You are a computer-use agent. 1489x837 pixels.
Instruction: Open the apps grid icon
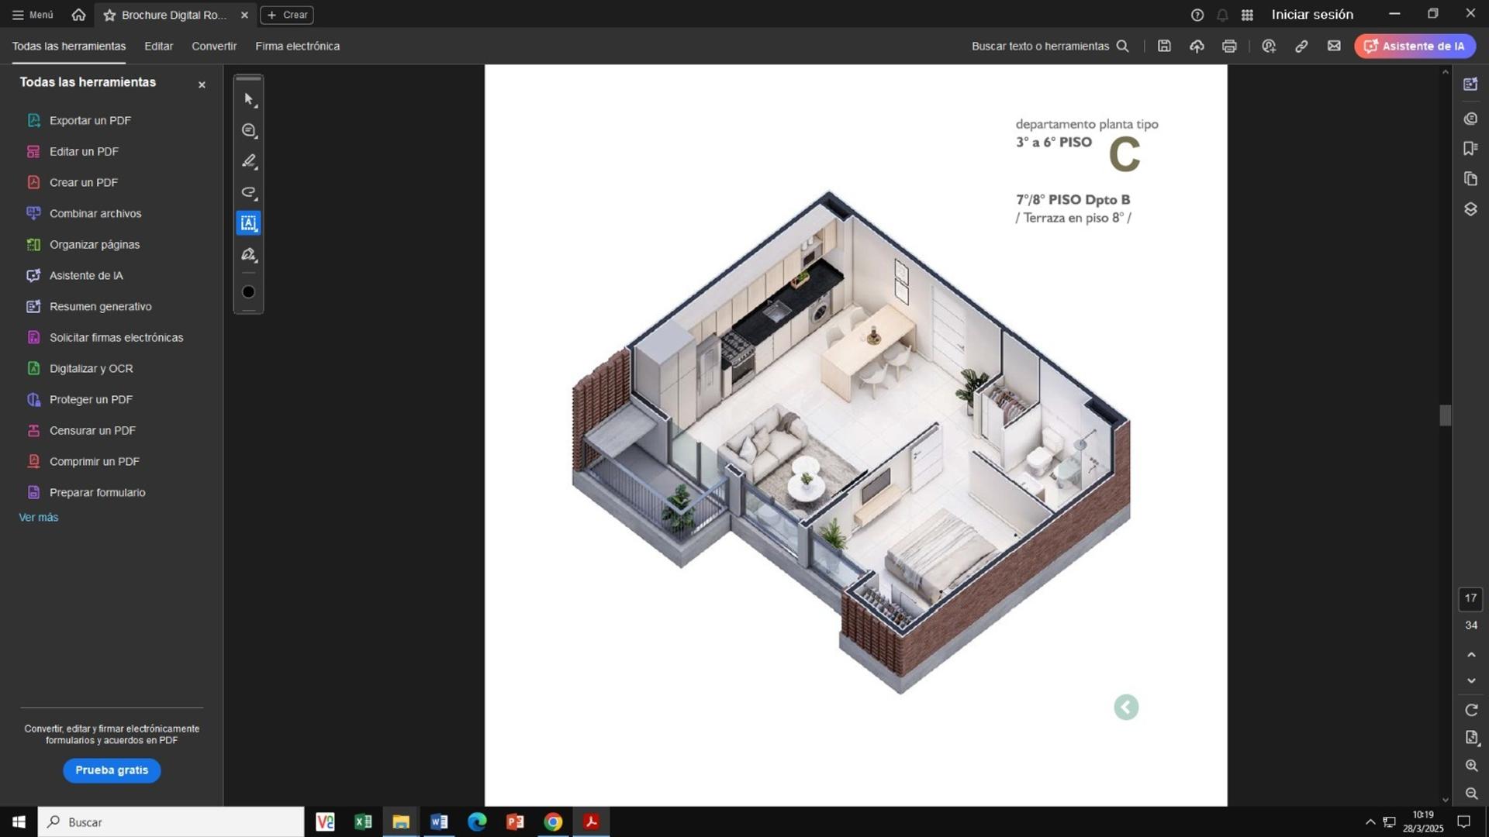coord(1247,15)
